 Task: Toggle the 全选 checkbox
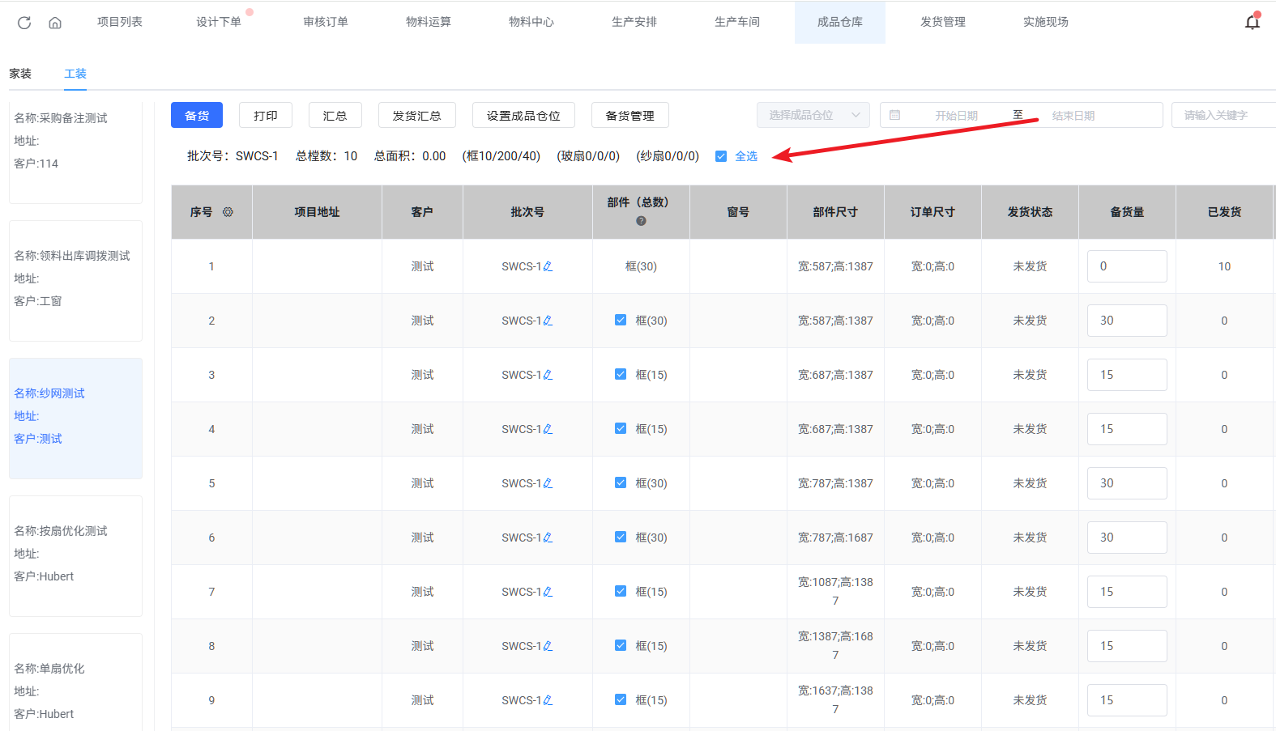(721, 156)
